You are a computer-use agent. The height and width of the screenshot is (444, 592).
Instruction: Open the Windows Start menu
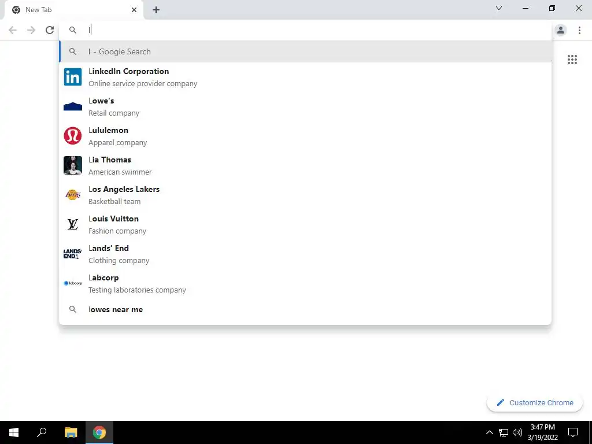[x=14, y=432]
